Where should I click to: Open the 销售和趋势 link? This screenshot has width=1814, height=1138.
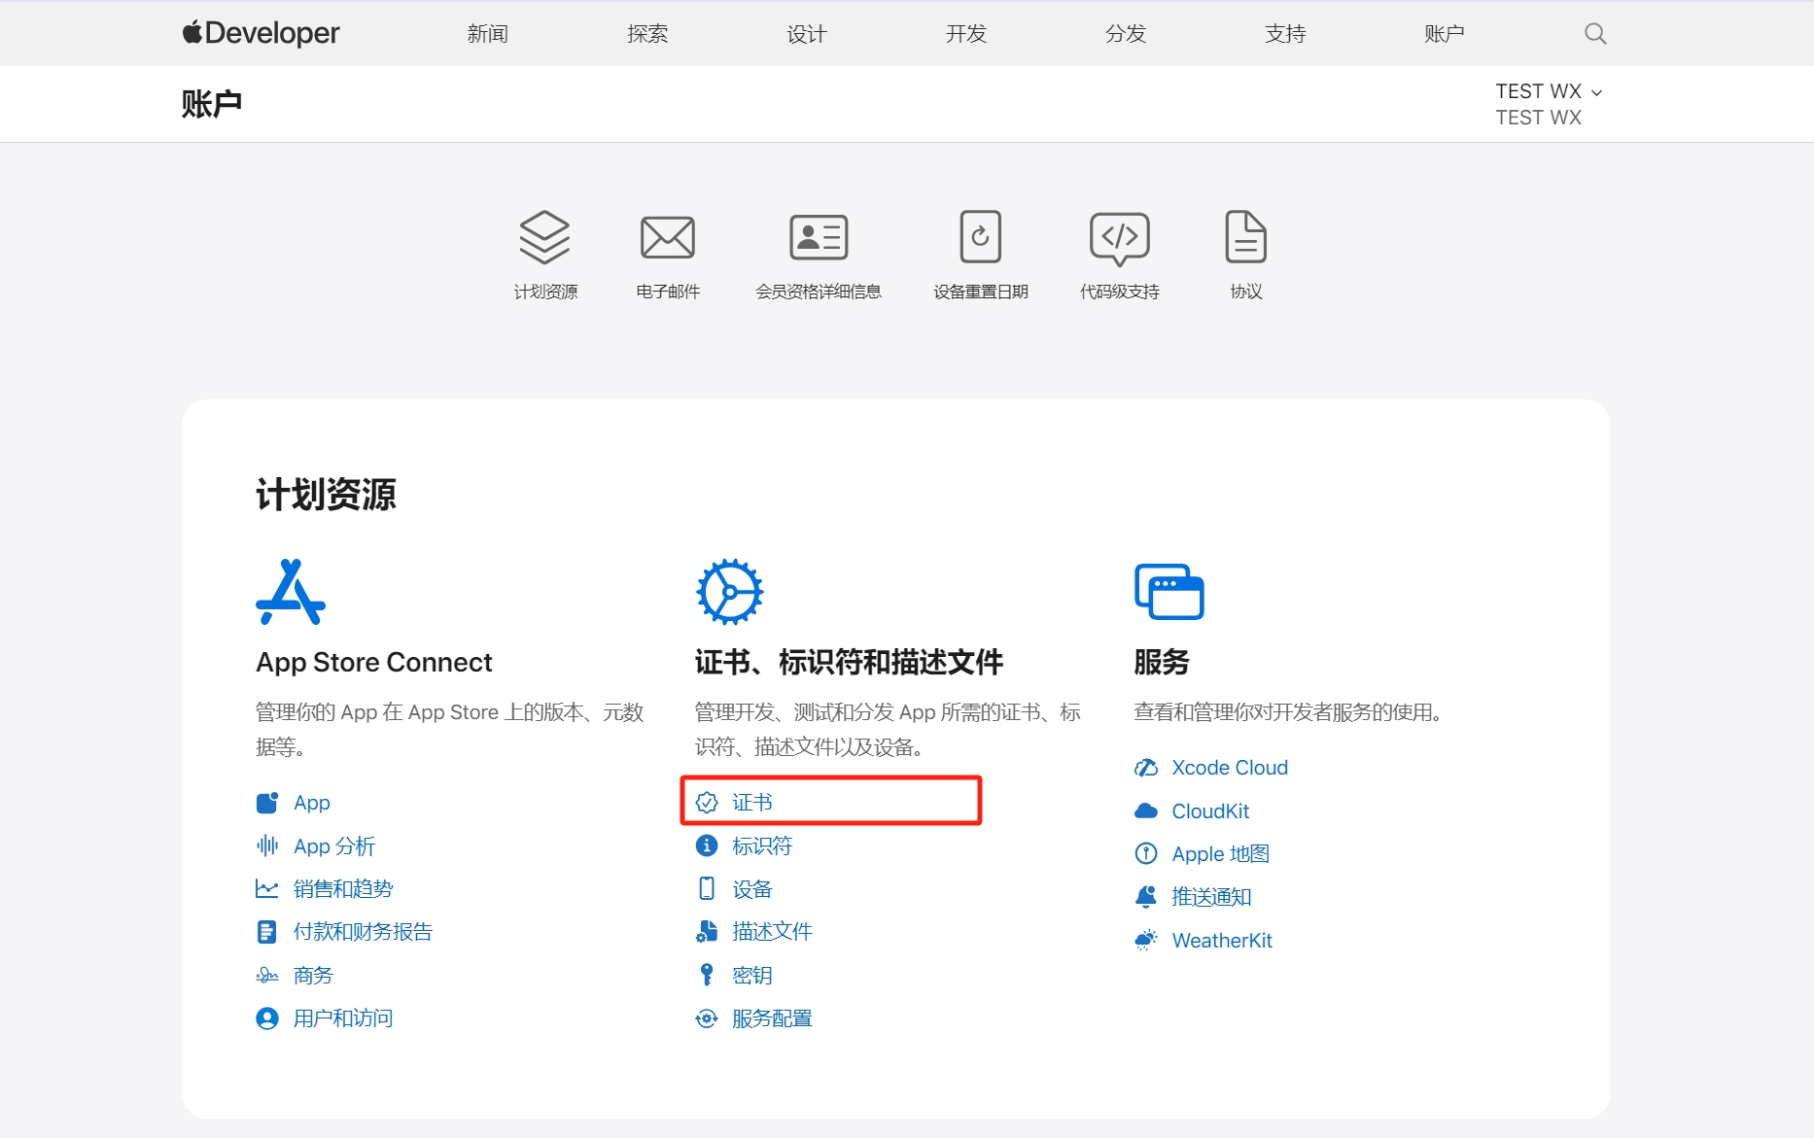click(x=343, y=888)
